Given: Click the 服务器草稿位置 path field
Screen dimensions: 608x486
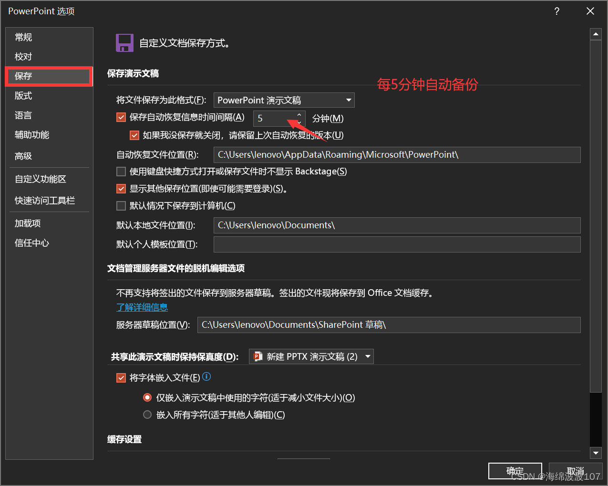Looking at the screenshot, I should (389, 325).
